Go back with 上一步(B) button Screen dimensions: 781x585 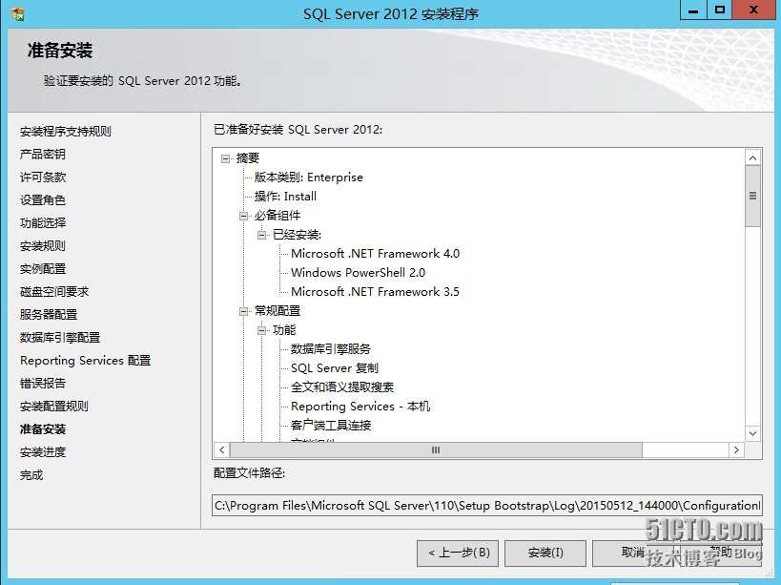458,553
